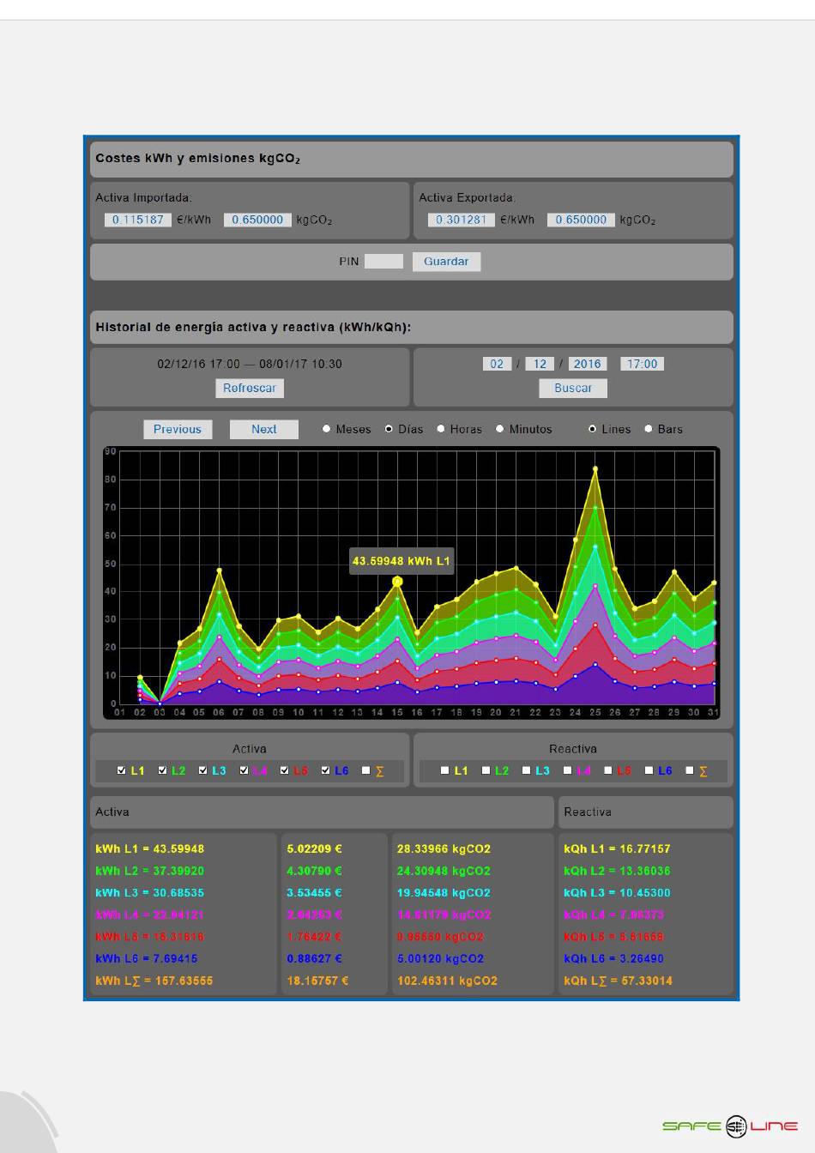The image size is (815, 1153).
Task: Click the kQh LΣ = 57.33014 total
Action: (618, 981)
